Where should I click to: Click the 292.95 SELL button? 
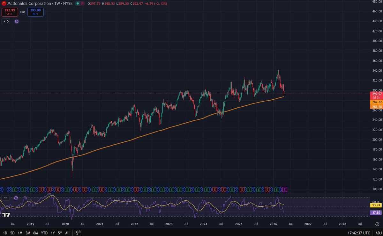9,12
